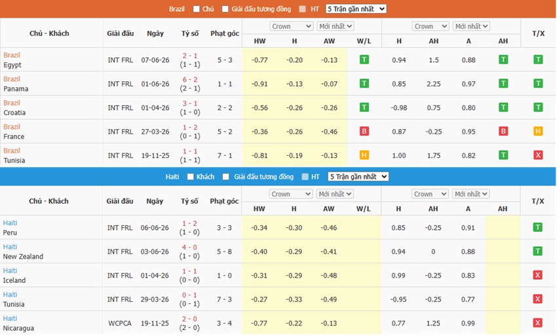Open Mới nhất dropdown above Haiti's W/L column
This screenshot has height=336, width=557.
[335, 194]
